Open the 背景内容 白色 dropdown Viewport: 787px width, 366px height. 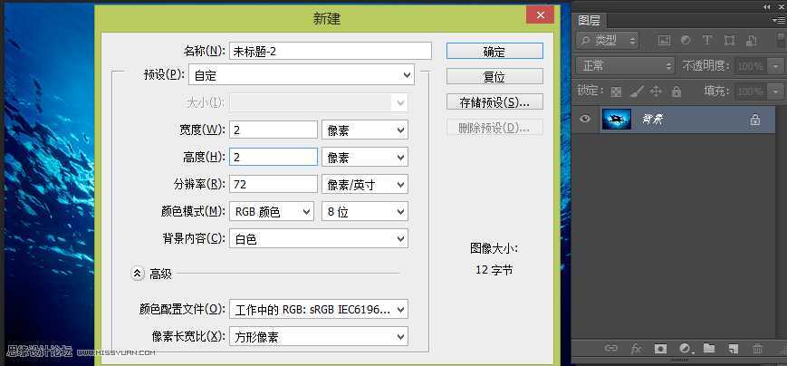[x=318, y=238]
